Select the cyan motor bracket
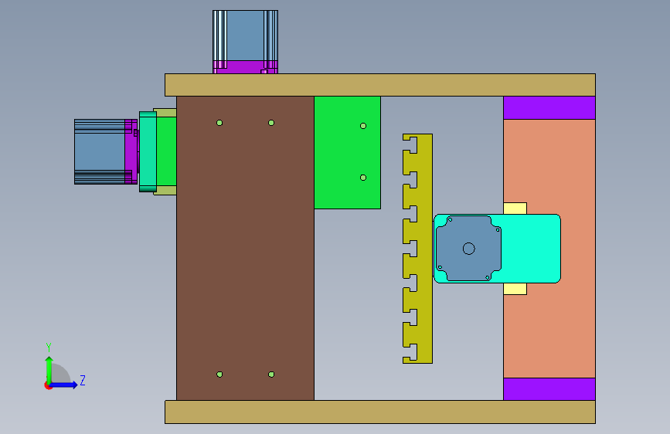 [530, 249]
